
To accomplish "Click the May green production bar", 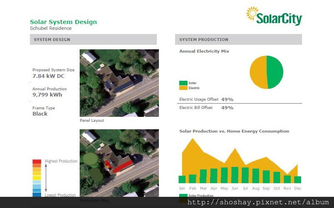I will click(x=224, y=175).
